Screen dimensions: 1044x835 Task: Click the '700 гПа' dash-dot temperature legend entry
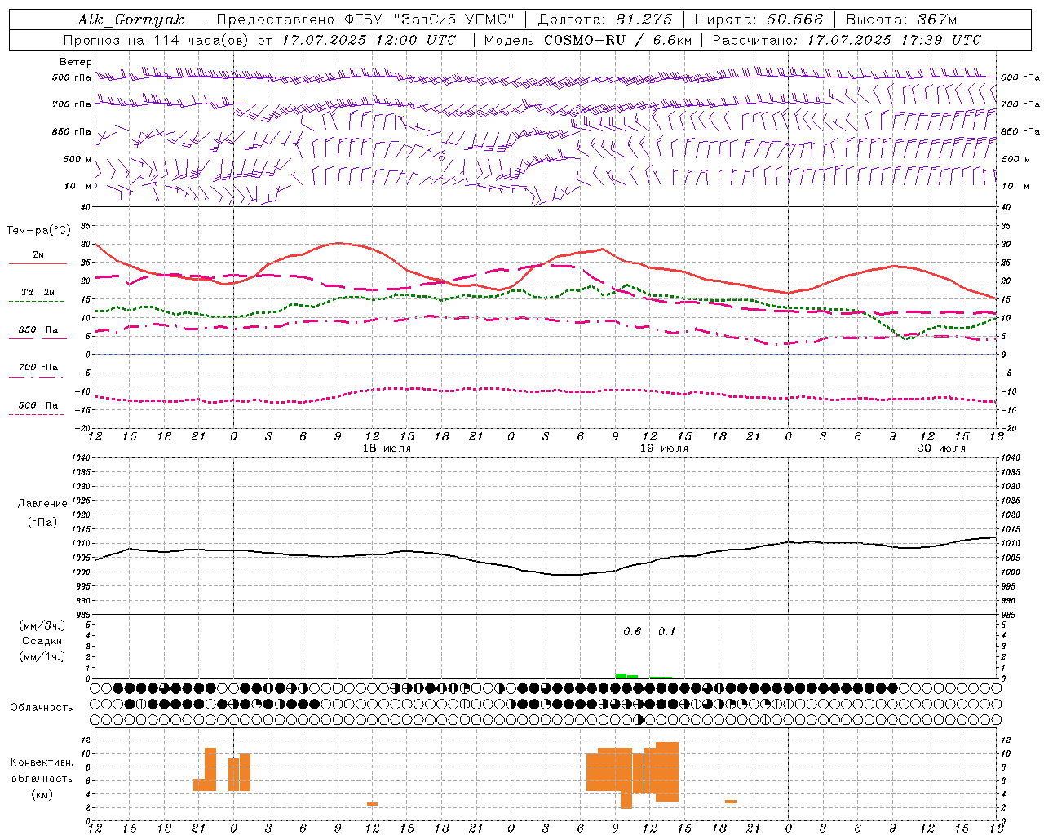(38, 368)
